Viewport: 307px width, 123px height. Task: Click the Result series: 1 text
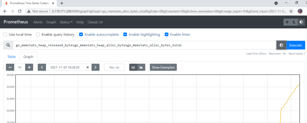tap(297, 54)
